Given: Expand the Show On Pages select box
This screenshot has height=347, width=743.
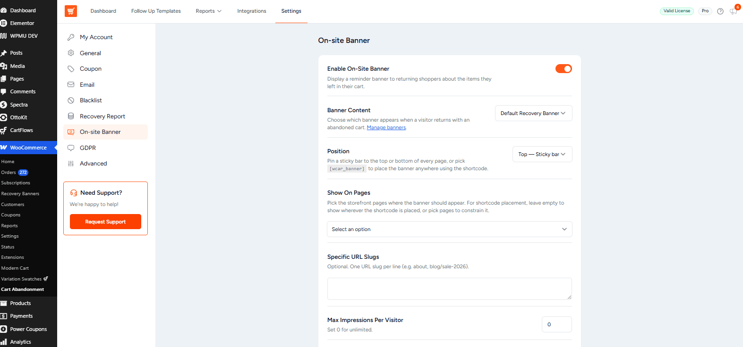Looking at the screenshot, I should [450, 229].
